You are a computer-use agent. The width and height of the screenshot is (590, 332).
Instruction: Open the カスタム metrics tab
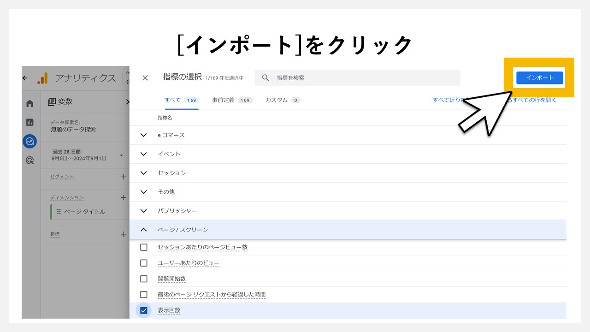tap(282, 100)
